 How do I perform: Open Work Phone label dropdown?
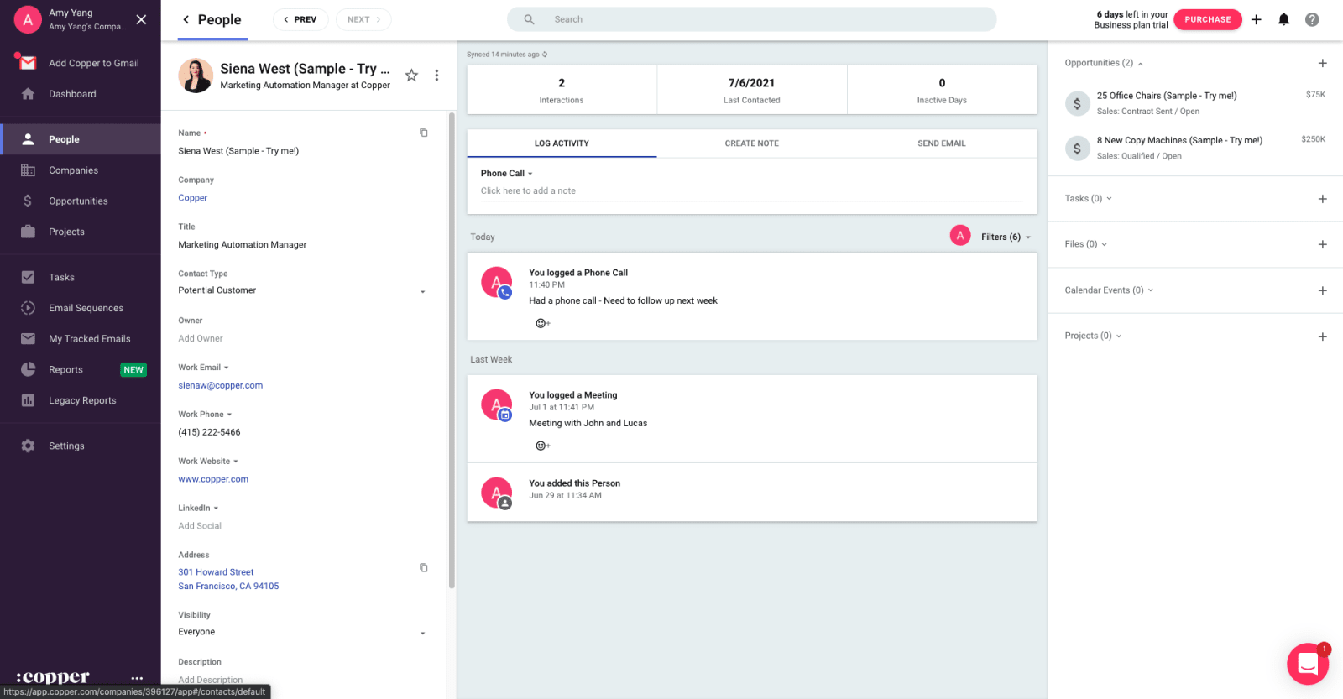[205, 415]
